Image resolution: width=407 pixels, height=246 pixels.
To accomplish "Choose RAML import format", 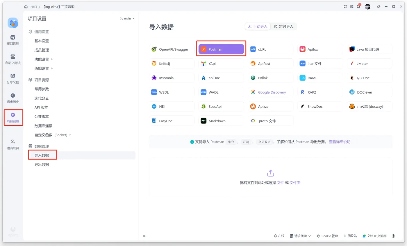I will 320,78.
